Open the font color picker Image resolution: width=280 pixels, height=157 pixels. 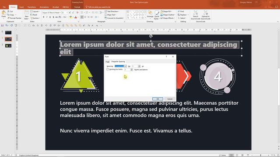coord(76,17)
